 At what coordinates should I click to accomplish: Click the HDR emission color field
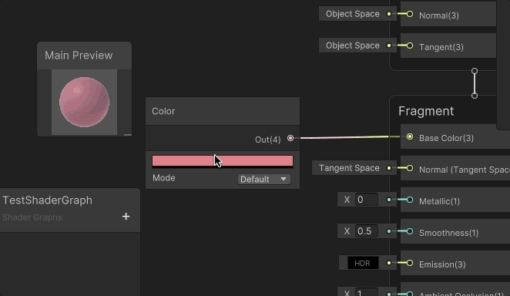pos(363,263)
